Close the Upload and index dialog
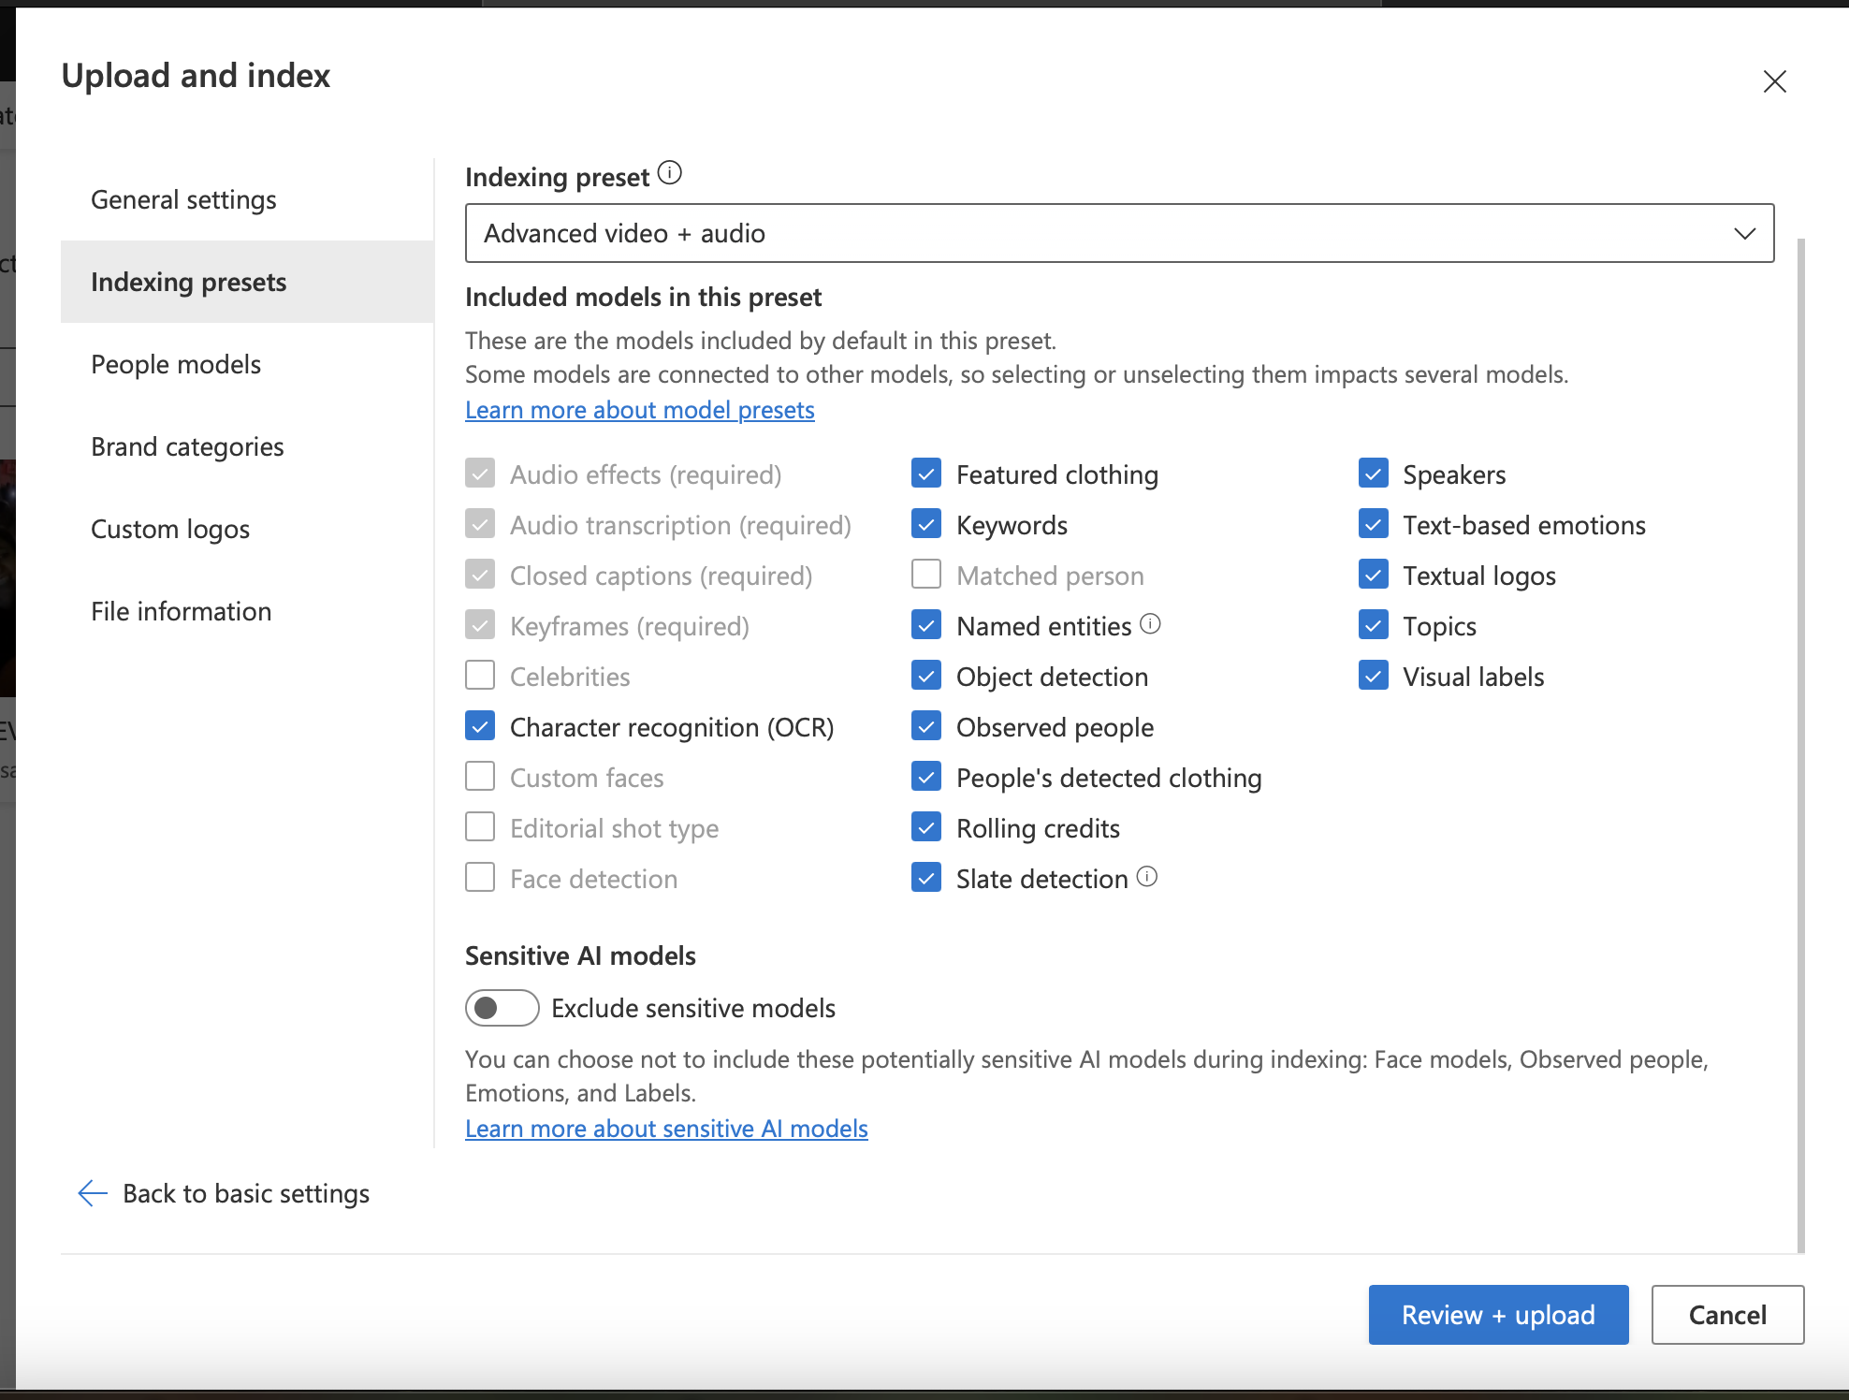Image resolution: width=1849 pixels, height=1400 pixels. tap(1774, 81)
